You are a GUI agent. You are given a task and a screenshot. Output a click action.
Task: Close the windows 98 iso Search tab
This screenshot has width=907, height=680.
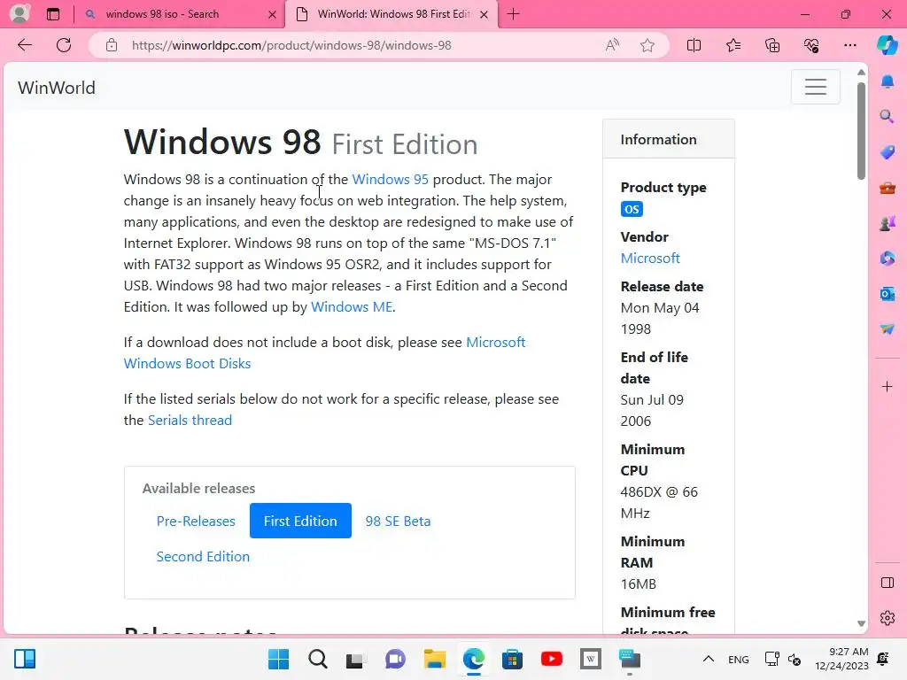coord(272,14)
